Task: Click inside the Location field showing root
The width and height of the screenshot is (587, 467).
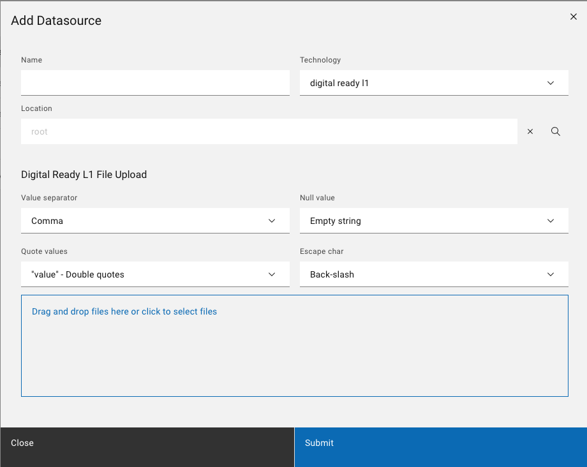Action: [268, 131]
